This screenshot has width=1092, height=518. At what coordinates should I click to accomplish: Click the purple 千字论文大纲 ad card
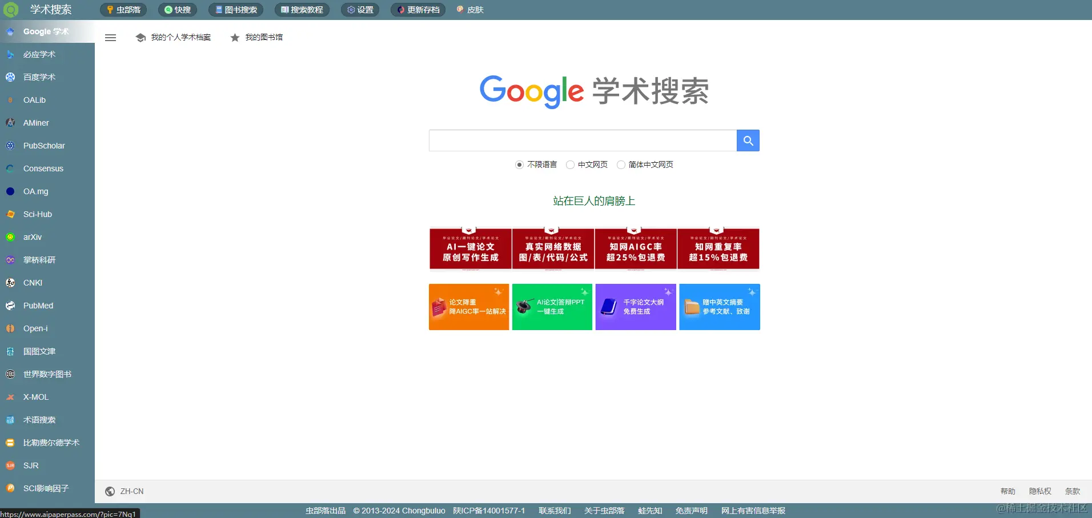[636, 307]
